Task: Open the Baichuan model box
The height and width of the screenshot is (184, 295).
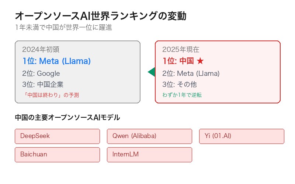Action: [x=57, y=155]
